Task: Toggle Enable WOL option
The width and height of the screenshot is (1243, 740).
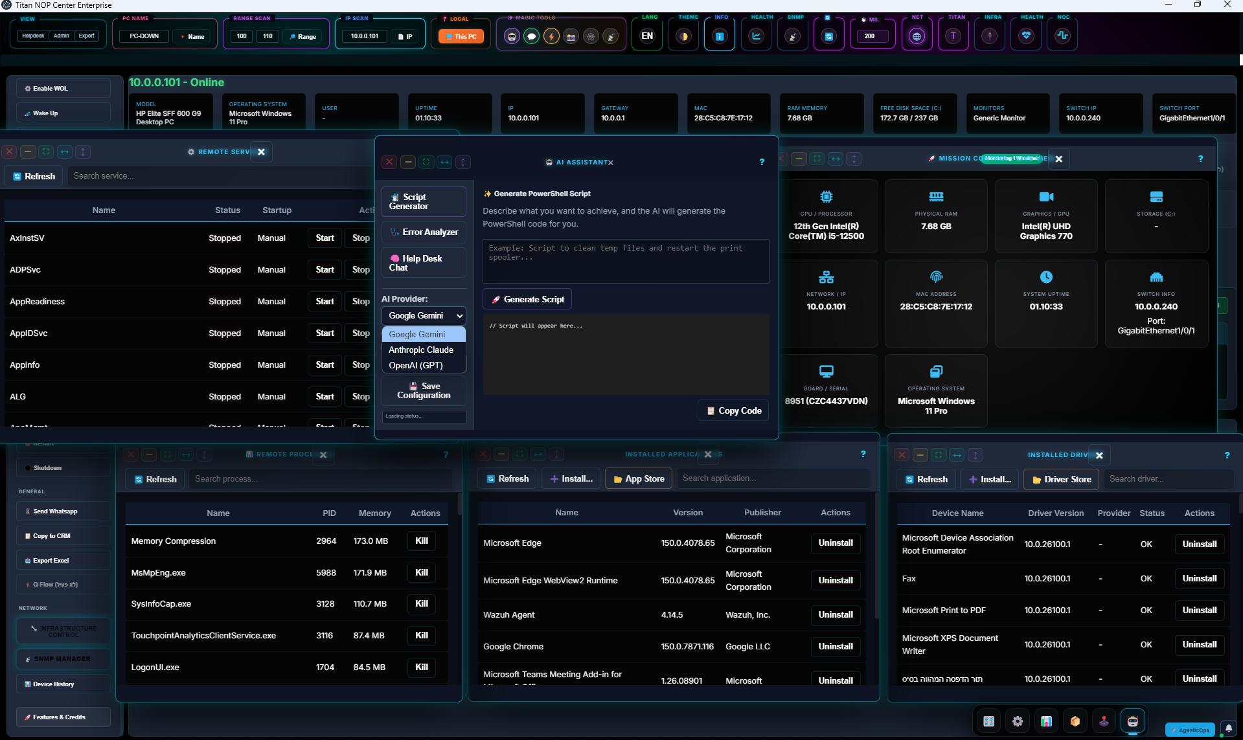Action: coord(63,89)
